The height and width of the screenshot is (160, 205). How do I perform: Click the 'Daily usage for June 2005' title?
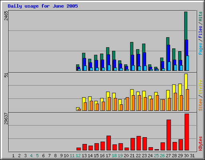click(43, 6)
